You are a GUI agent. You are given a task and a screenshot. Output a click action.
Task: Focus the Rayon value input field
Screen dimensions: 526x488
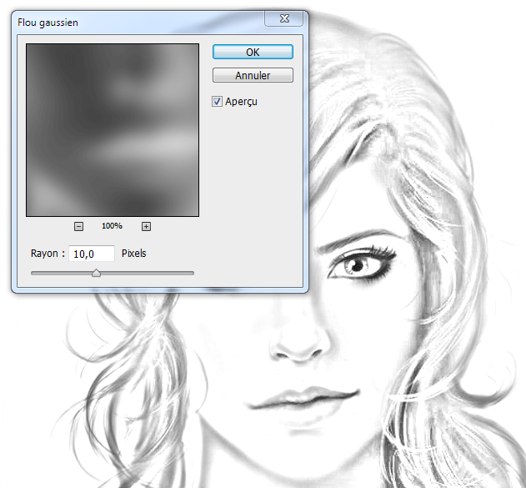pyautogui.click(x=91, y=254)
